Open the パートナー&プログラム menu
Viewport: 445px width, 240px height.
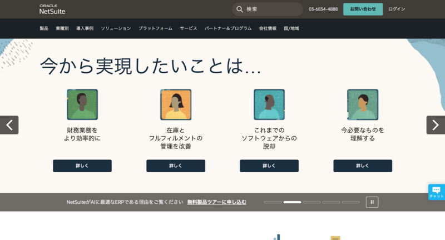point(228,28)
